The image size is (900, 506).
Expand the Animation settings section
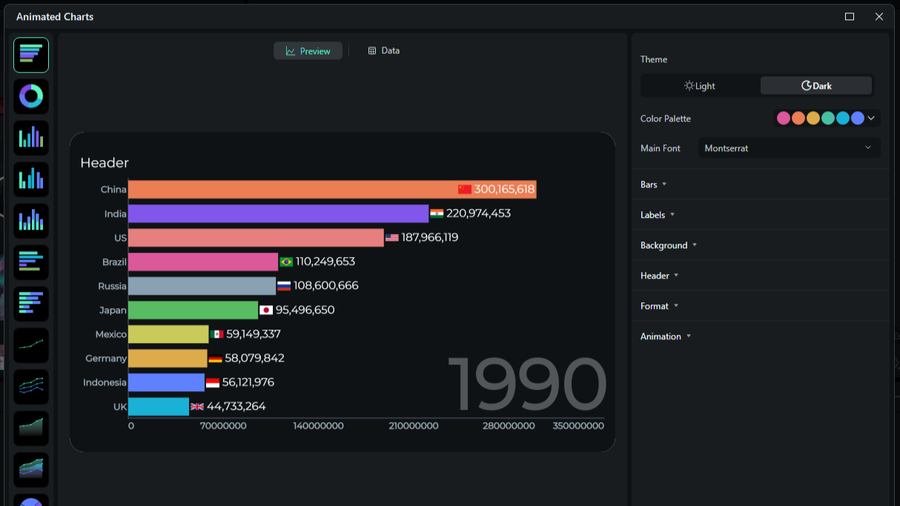click(x=665, y=336)
